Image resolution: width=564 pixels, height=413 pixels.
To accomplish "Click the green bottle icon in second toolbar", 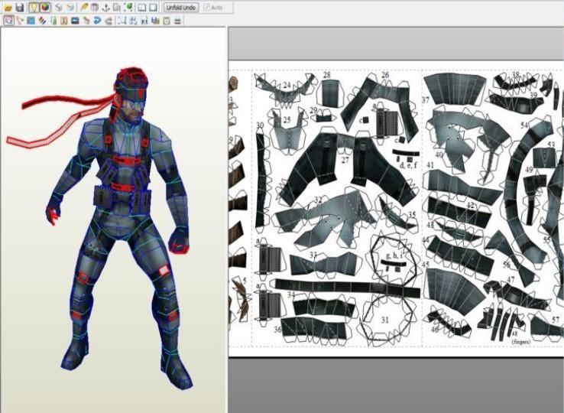I will (x=53, y=21).
